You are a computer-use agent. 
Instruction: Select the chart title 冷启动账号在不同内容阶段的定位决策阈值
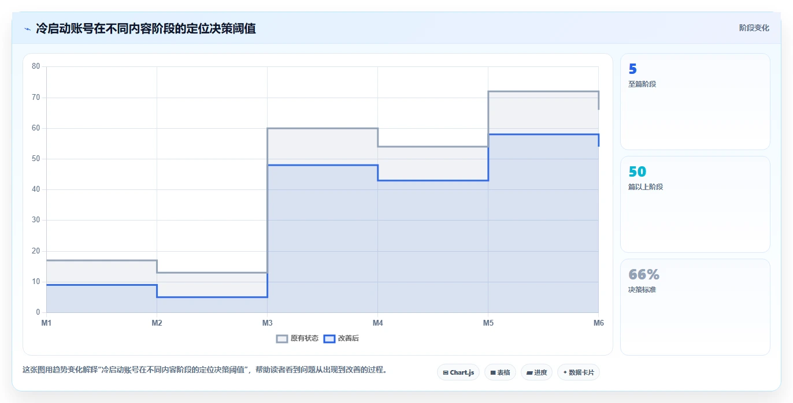click(x=146, y=28)
